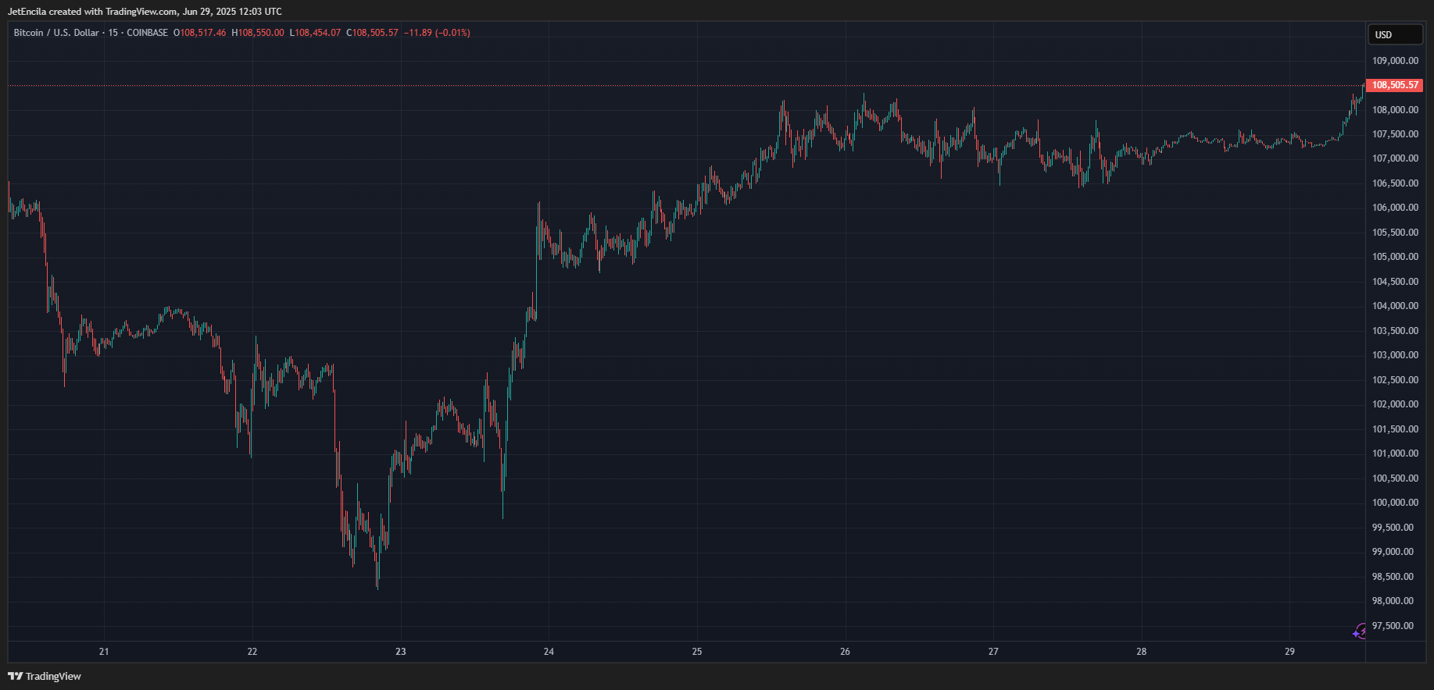This screenshot has width=1434, height=690.
Task: Click the red 108,505.57 current price label
Action: [x=1394, y=85]
